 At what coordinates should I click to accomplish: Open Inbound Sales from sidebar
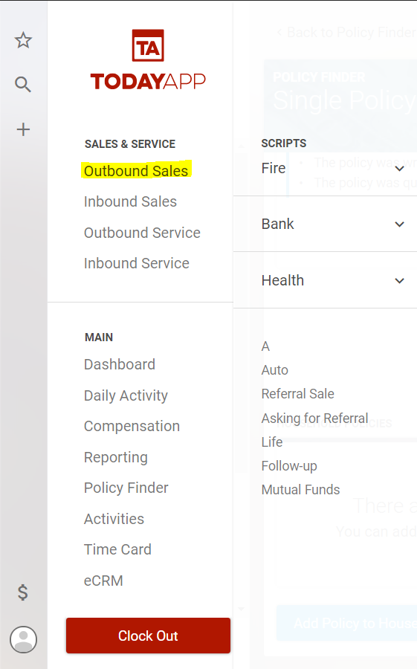(x=130, y=201)
